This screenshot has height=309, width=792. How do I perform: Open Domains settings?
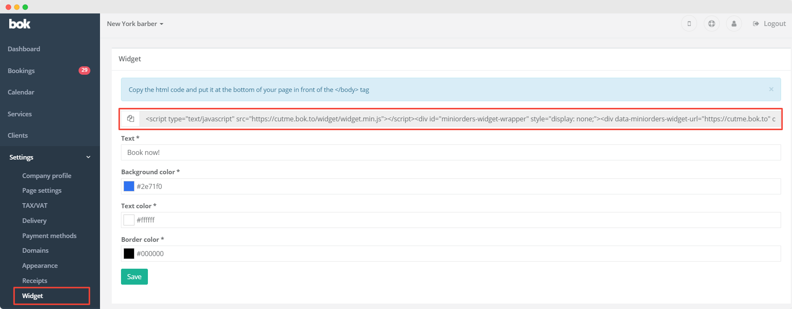point(35,250)
